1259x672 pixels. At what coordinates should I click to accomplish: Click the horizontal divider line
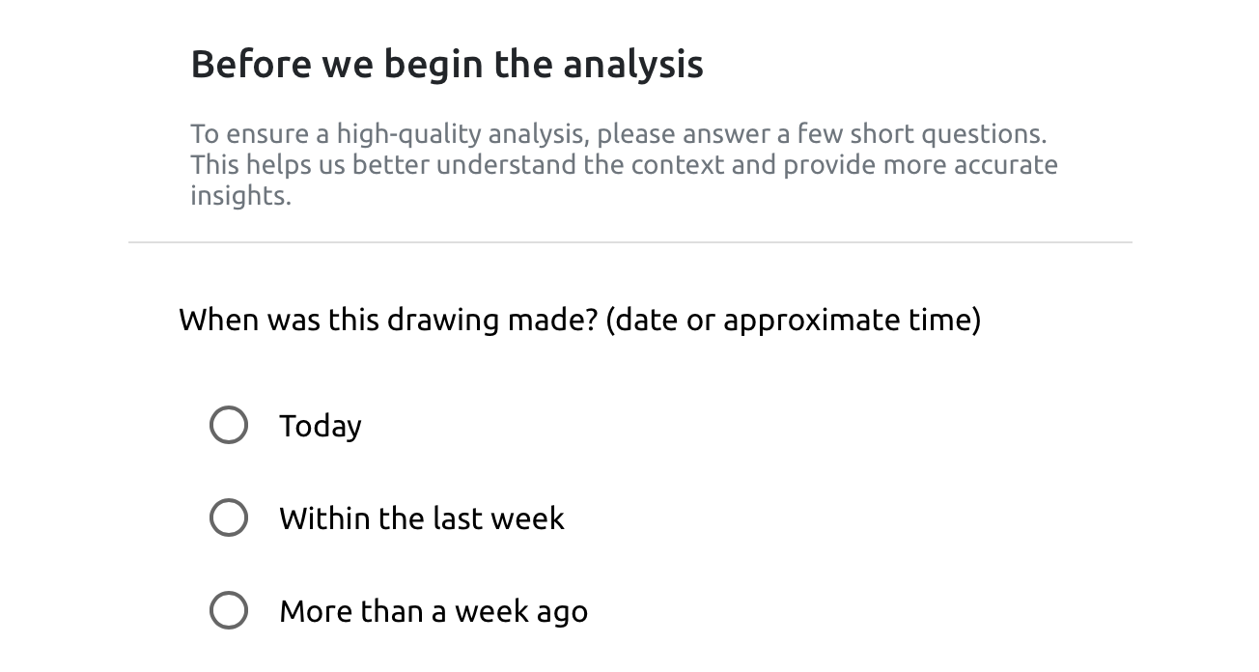629,241
